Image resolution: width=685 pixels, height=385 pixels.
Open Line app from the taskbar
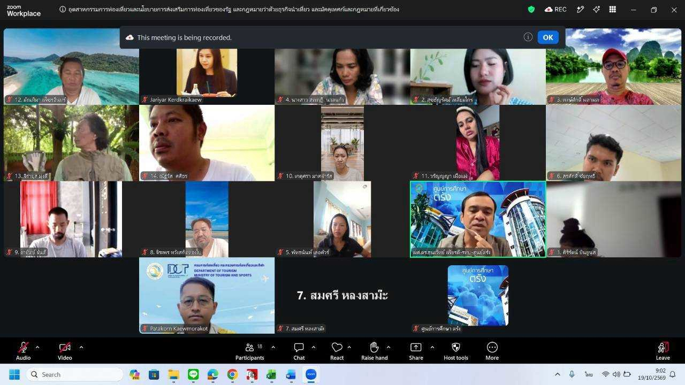[x=193, y=374]
